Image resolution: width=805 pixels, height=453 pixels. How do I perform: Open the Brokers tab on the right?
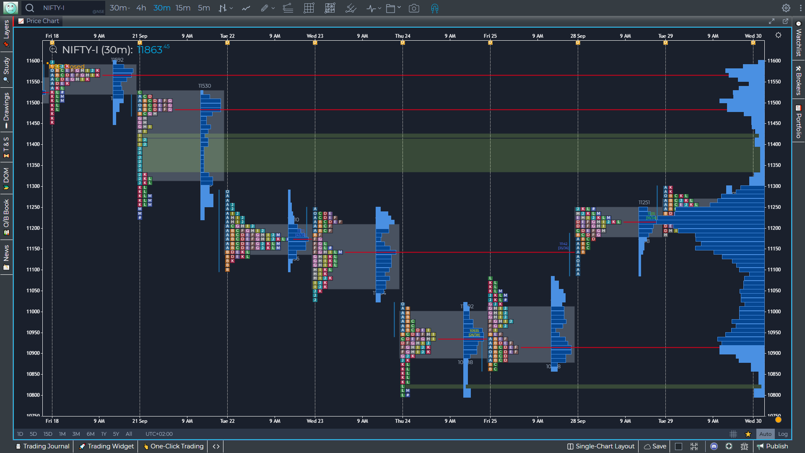[x=798, y=82]
